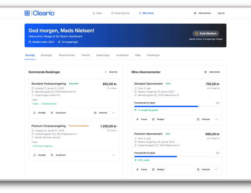
Task: Click the 20% rabat text
Action: [144, 160]
